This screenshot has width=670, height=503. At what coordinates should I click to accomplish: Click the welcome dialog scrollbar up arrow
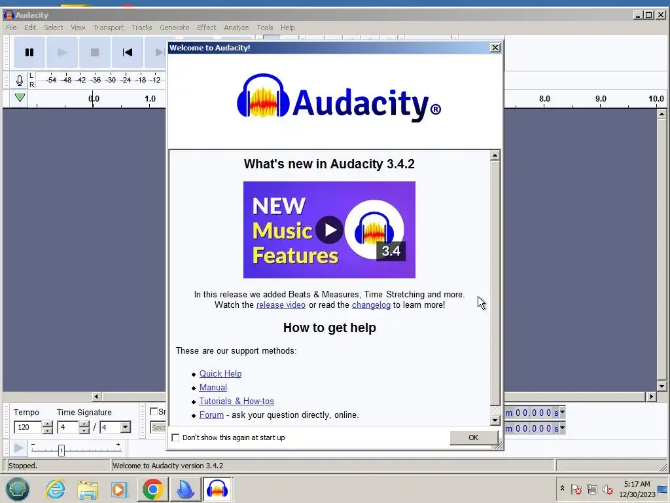coord(495,155)
